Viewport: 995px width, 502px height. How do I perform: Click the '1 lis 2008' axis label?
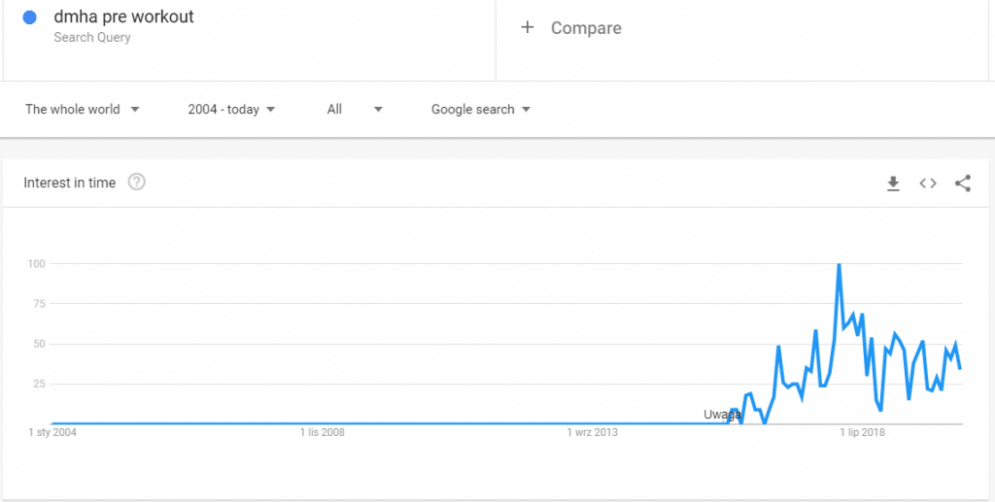tap(324, 432)
